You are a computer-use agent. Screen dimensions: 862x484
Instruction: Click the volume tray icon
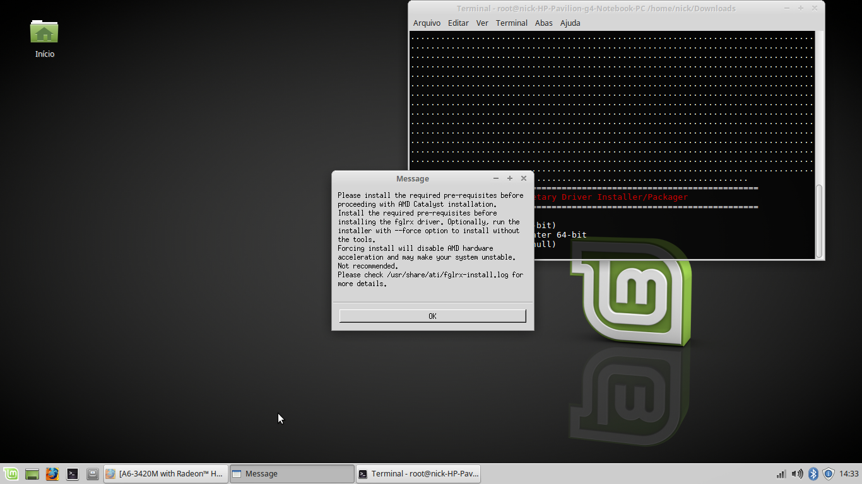coord(797,474)
